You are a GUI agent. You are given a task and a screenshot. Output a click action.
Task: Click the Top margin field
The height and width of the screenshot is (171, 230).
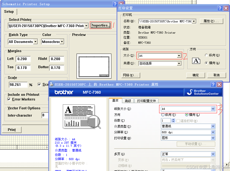(23, 68)
